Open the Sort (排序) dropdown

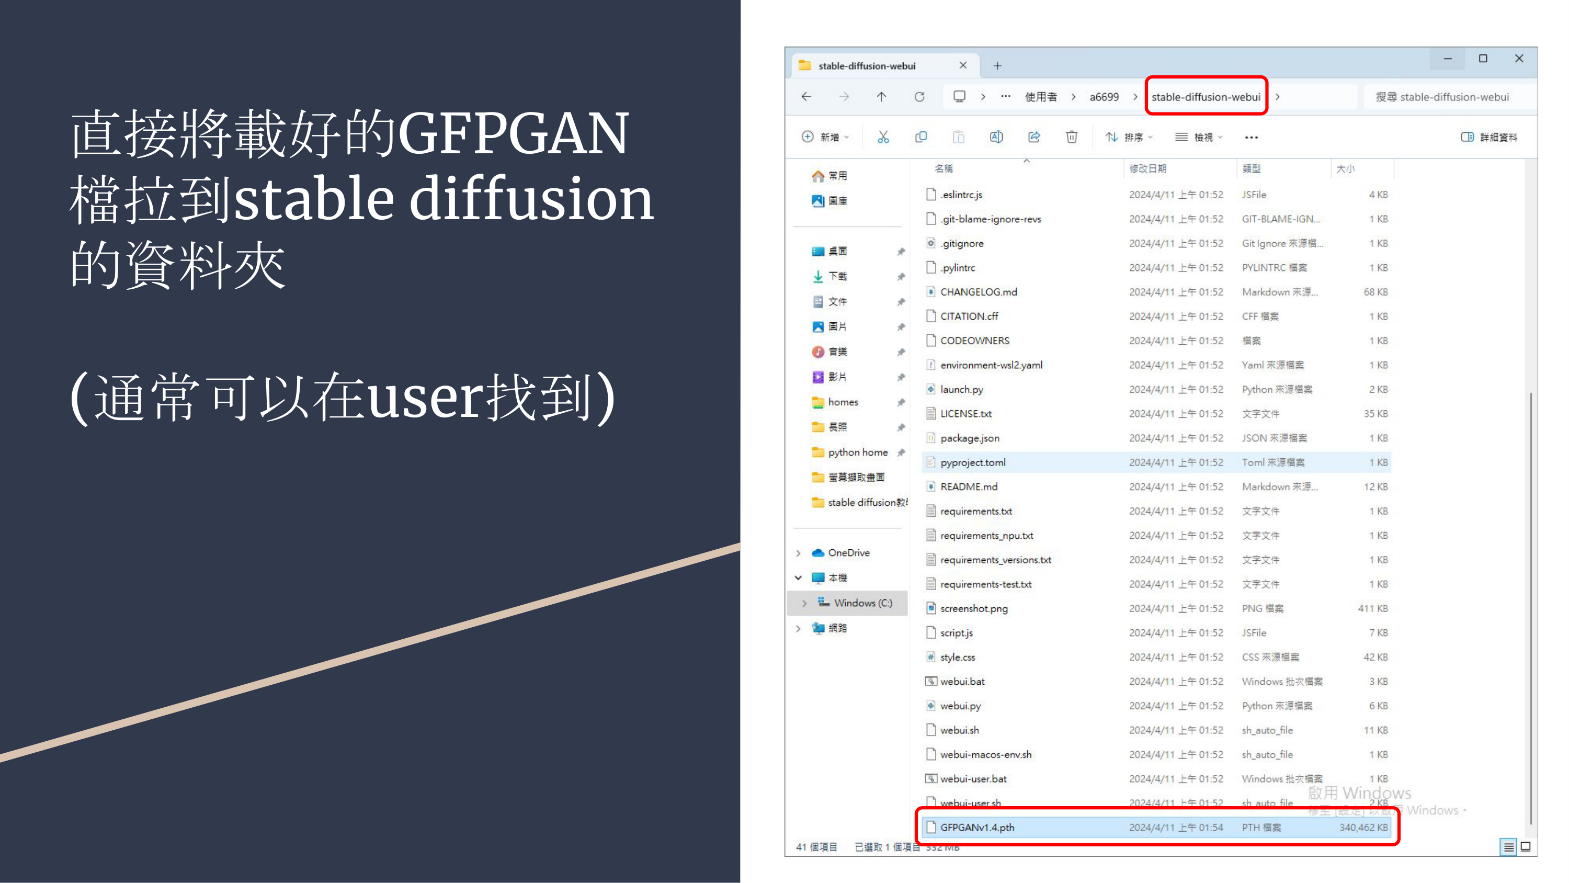[1129, 137]
